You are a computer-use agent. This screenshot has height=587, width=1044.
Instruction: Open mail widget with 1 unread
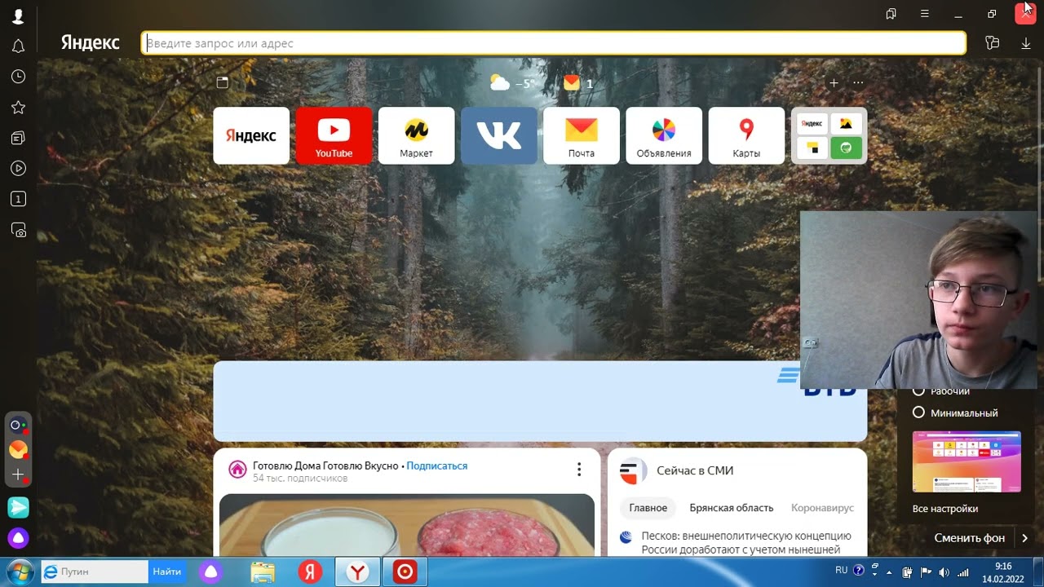[x=578, y=83]
